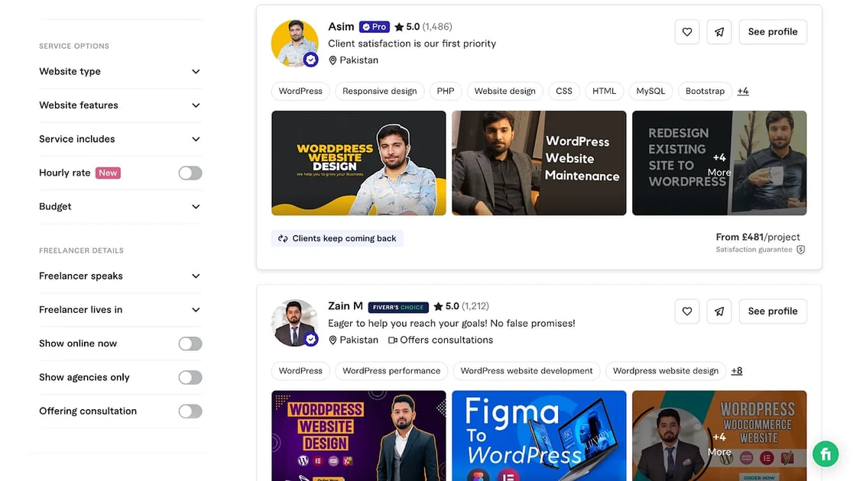Click Zain M's verified checkmark badge
The height and width of the screenshot is (481, 853).
(x=310, y=338)
